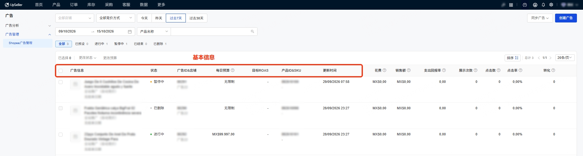Toggle the select-all checkbox in table header

[x=60, y=71]
